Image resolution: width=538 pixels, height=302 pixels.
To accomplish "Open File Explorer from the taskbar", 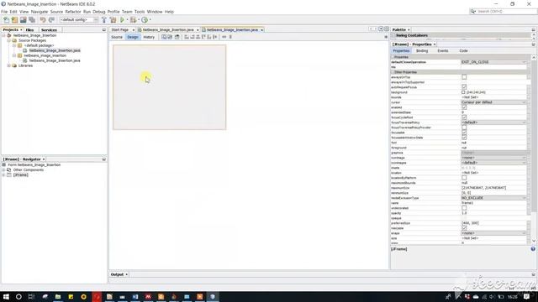I will 58,296.
